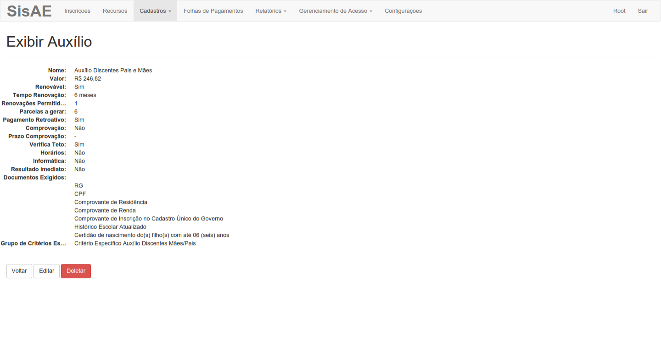Image resolution: width=661 pixels, height=340 pixels.
Task: Select the CPF document entry
Action: (80, 194)
